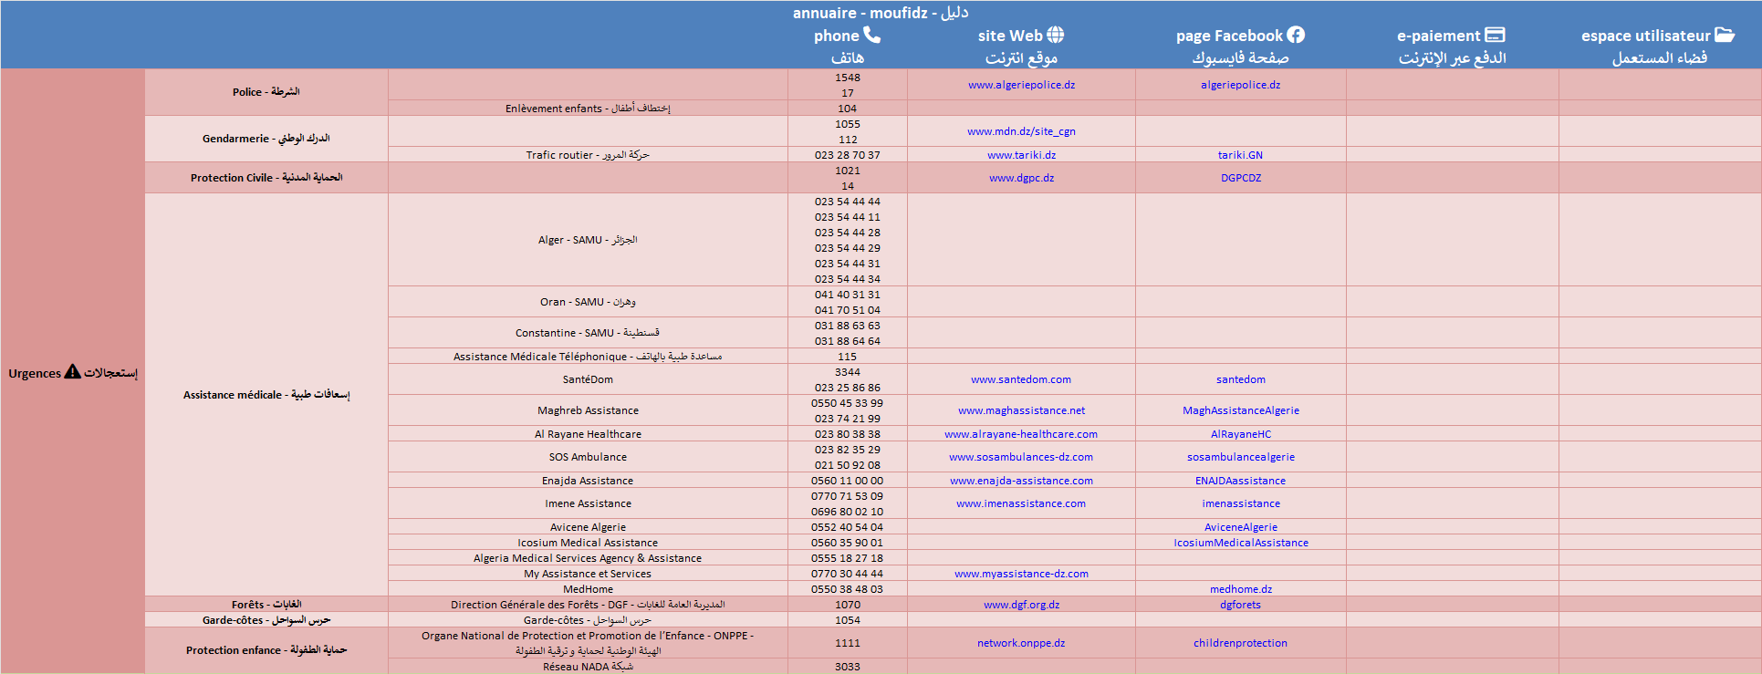Open the www.algeriepolice.dz website link

[x=1021, y=85]
